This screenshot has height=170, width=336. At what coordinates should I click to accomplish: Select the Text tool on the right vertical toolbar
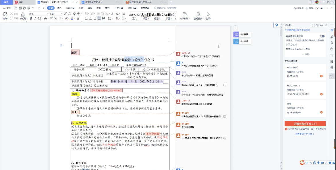click(332, 76)
